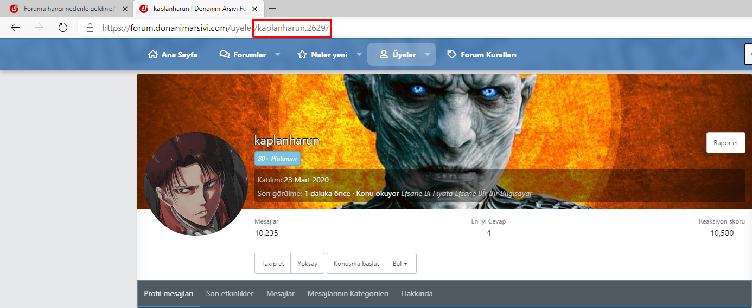Viewport: 752px width, 308px height.
Task: Expand the Neler yeni dropdown arrow
Action: (359, 55)
